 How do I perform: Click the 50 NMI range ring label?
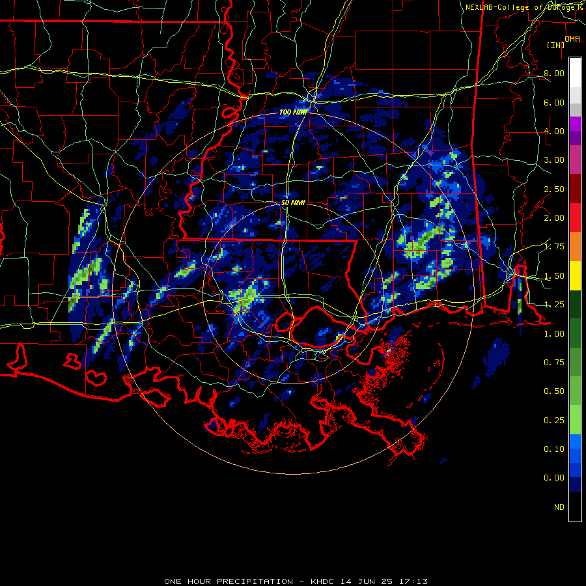tap(293, 202)
